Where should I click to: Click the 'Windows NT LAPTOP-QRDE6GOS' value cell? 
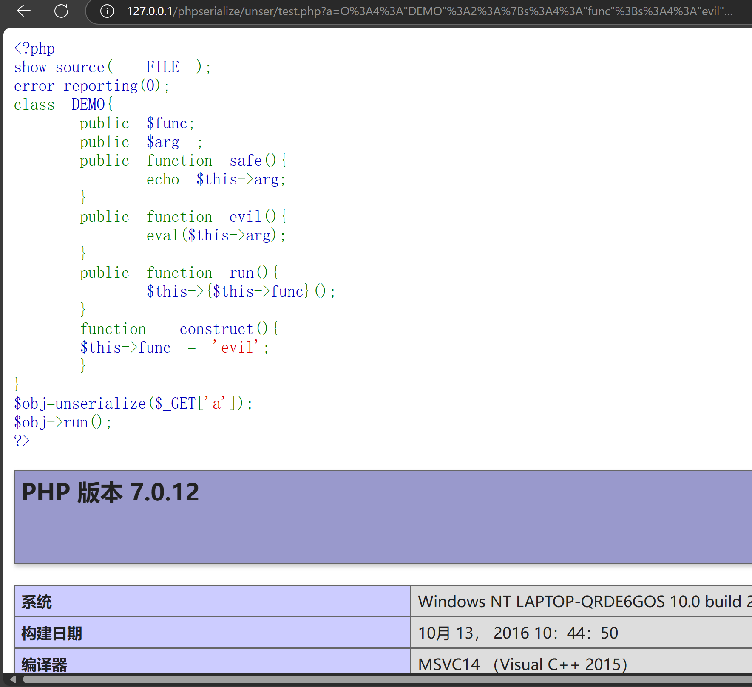point(582,602)
